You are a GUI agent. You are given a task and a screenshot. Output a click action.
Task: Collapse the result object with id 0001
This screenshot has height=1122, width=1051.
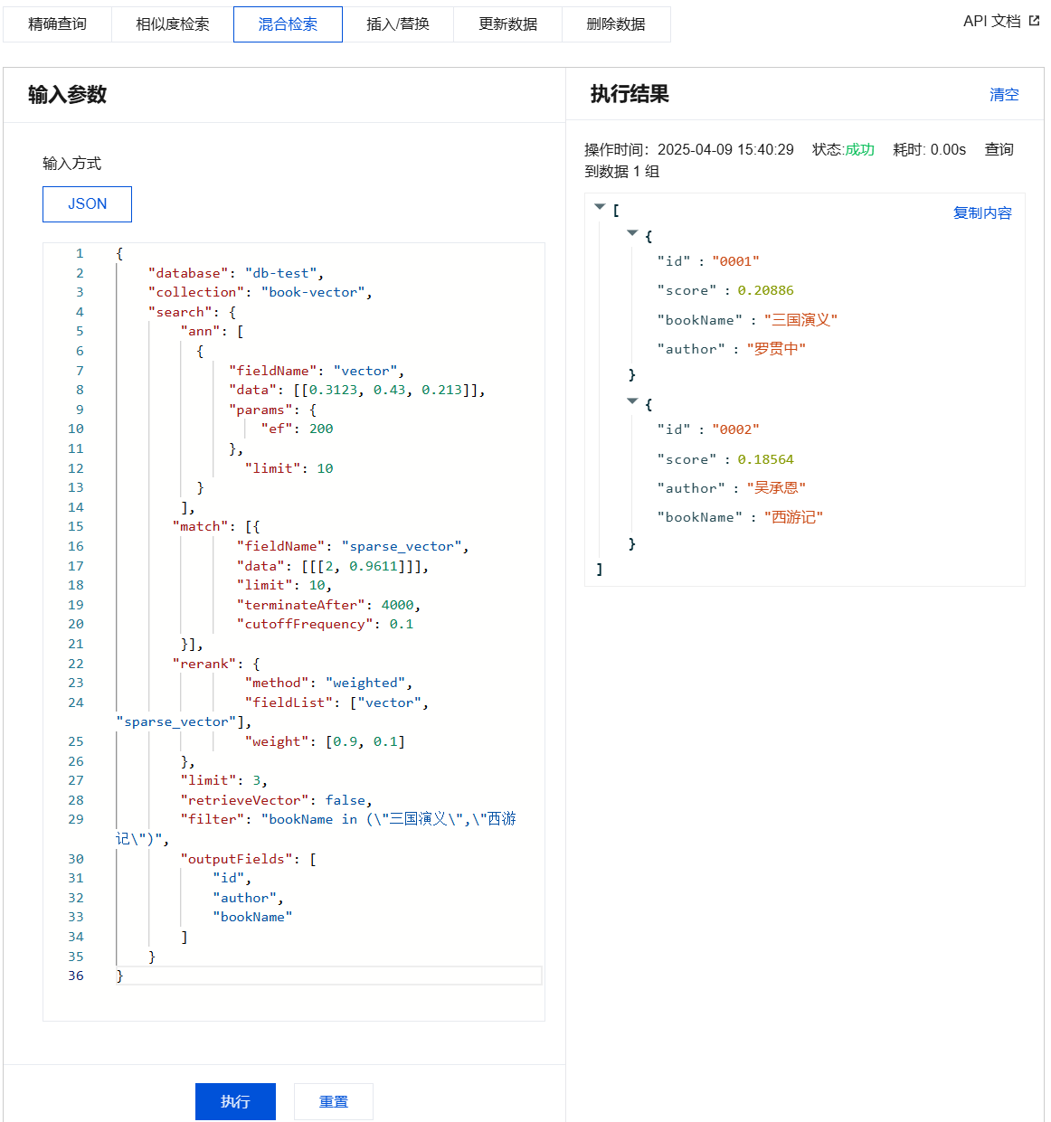tap(632, 233)
